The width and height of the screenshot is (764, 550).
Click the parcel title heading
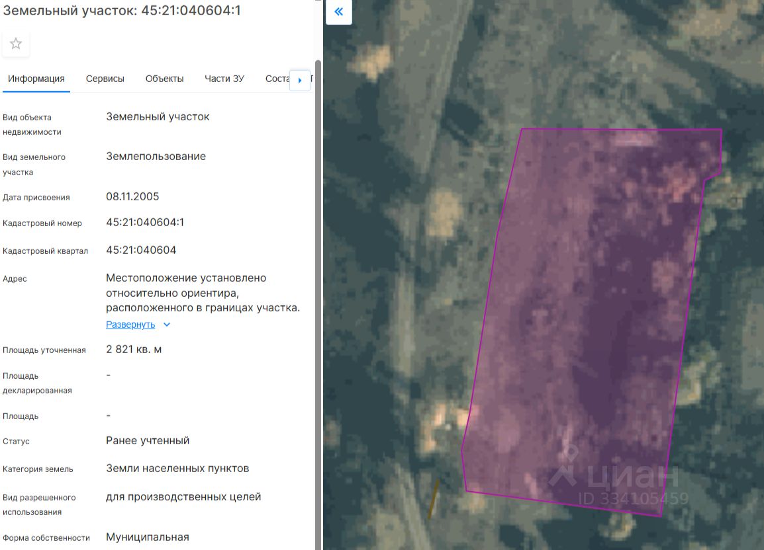[122, 10]
